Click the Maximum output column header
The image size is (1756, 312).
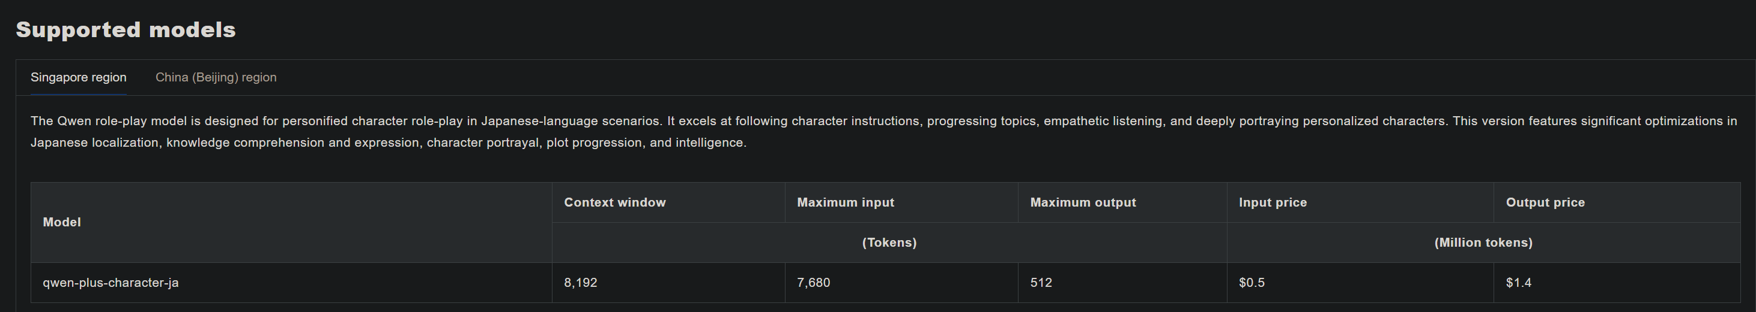(x=1083, y=202)
